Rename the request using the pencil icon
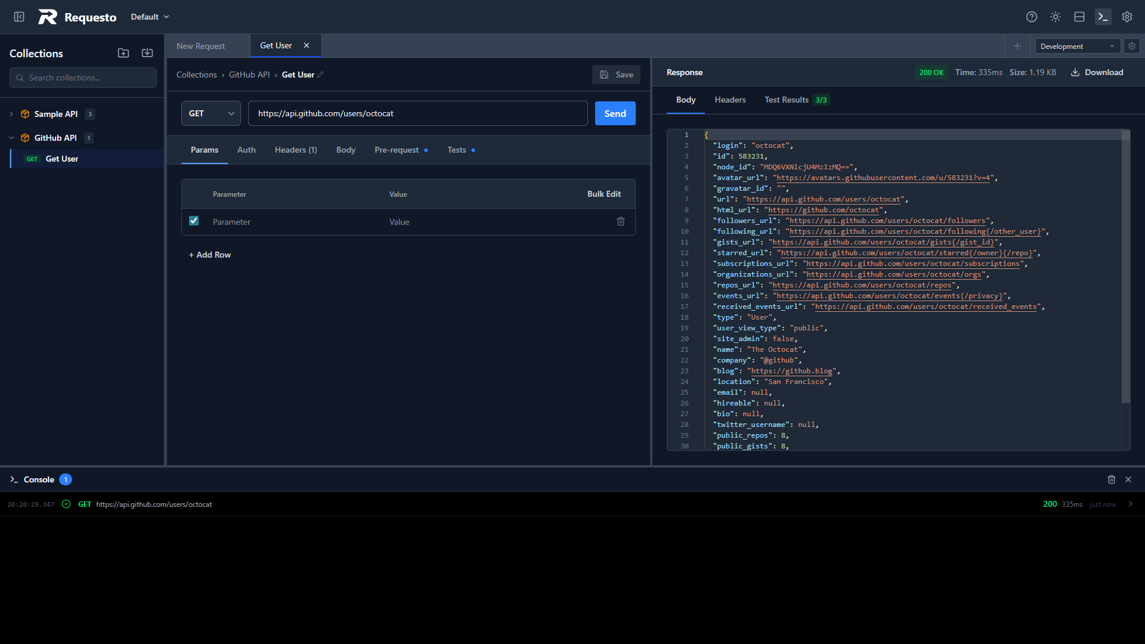Viewport: 1145px width, 644px height. [320, 75]
